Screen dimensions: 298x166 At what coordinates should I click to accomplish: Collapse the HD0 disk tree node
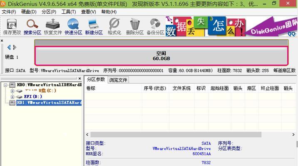pos(6,85)
